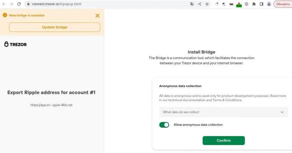Click the lock icon in address bar
This screenshot has height=153, width=292.
(28, 4)
